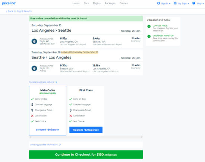Screen dimensions: 205x162
Task: Click 'Free online cancellation' banner text
Action: click(59, 18)
